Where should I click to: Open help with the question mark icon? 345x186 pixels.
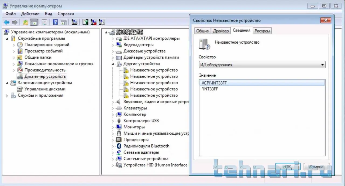click(55, 22)
